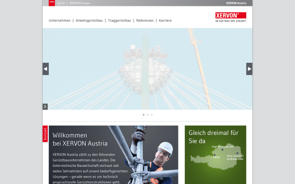
Task: Open the Unternehmen menu
Action: coord(59,21)
